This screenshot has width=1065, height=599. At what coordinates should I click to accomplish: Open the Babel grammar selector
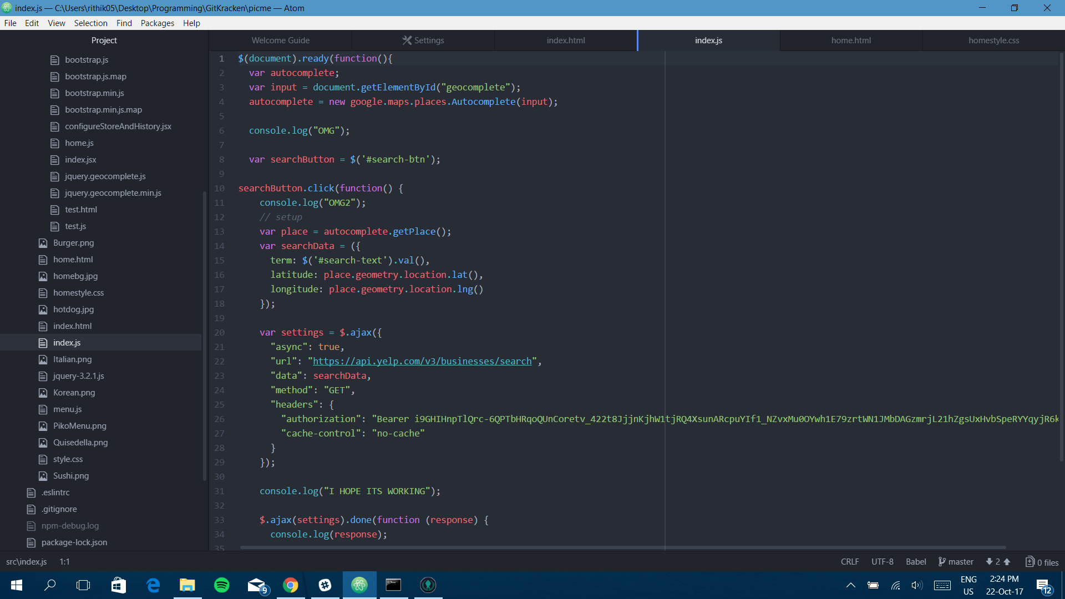[x=916, y=562]
